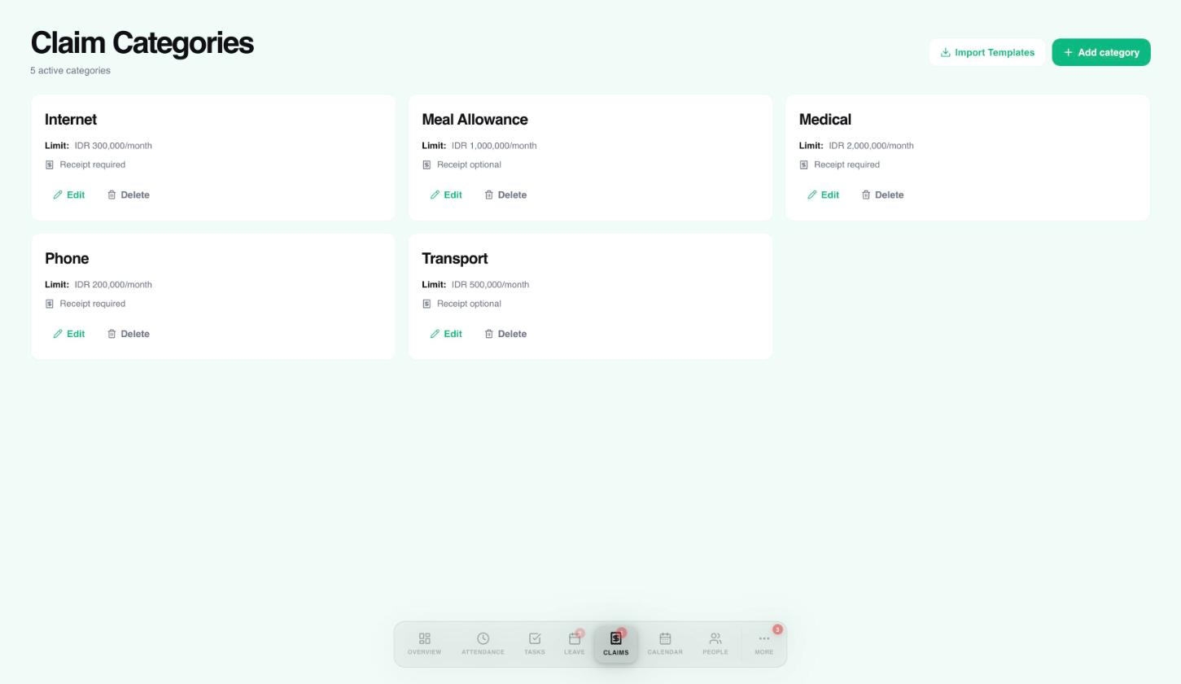This screenshot has width=1181, height=684.
Task: Edit the Medical category
Action: click(823, 195)
